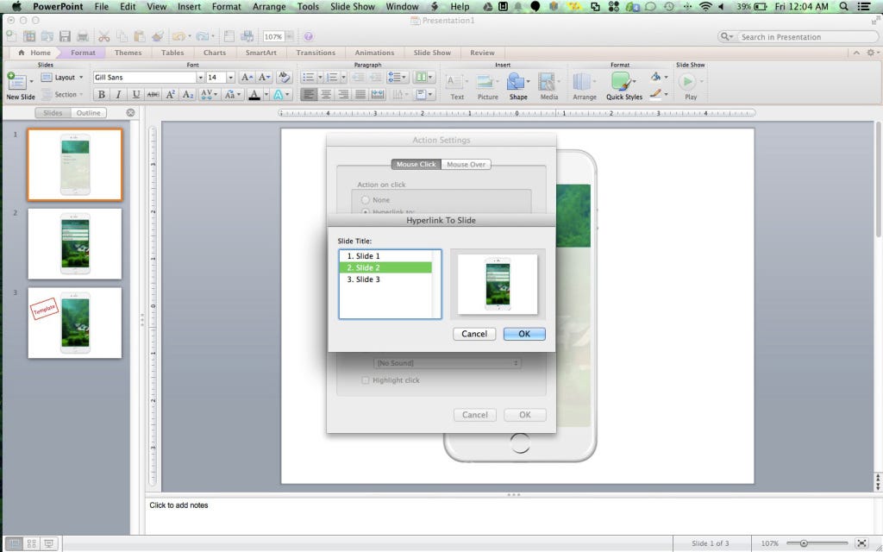Open the No Sound dropdown

tap(448, 363)
